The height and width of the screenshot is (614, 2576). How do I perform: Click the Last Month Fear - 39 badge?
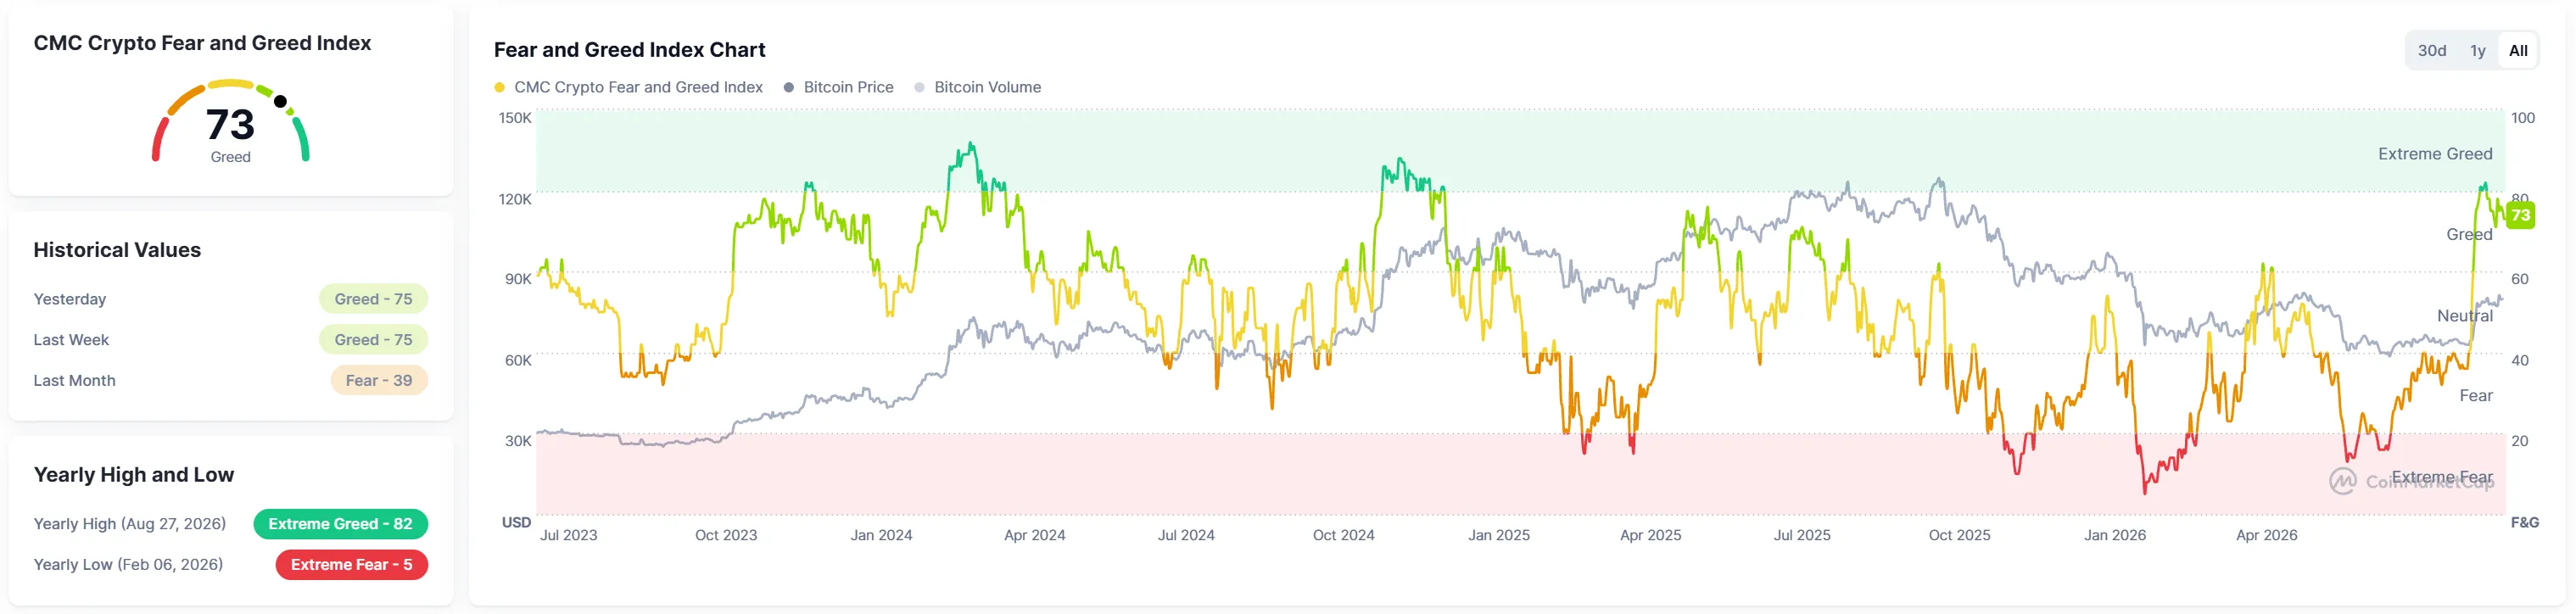click(379, 381)
